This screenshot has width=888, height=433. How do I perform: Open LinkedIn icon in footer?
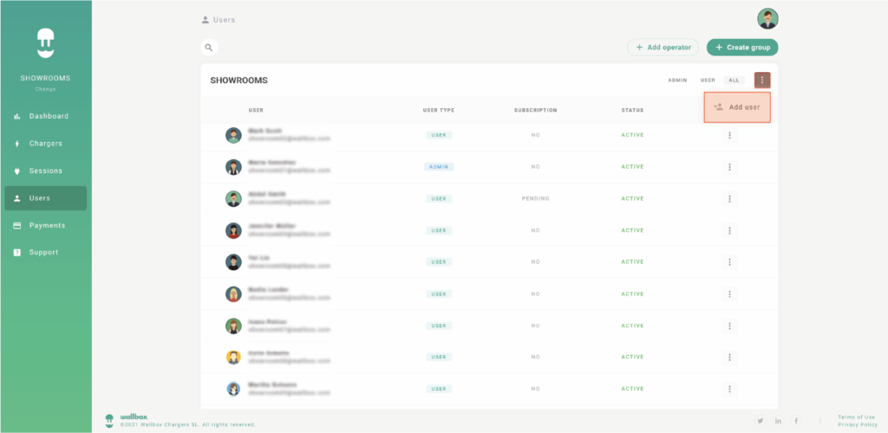[x=779, y=421]
